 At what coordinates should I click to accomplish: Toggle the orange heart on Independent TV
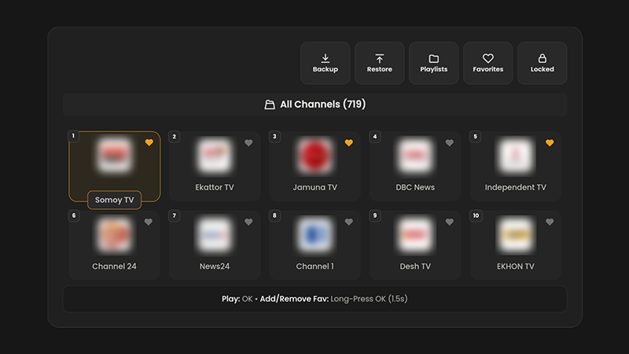click(550, 142)
